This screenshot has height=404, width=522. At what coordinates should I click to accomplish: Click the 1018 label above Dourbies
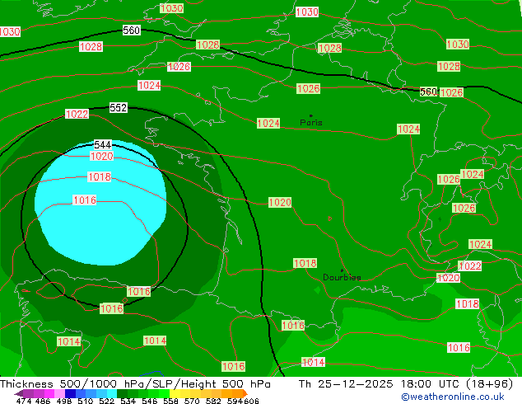[305, 263]
